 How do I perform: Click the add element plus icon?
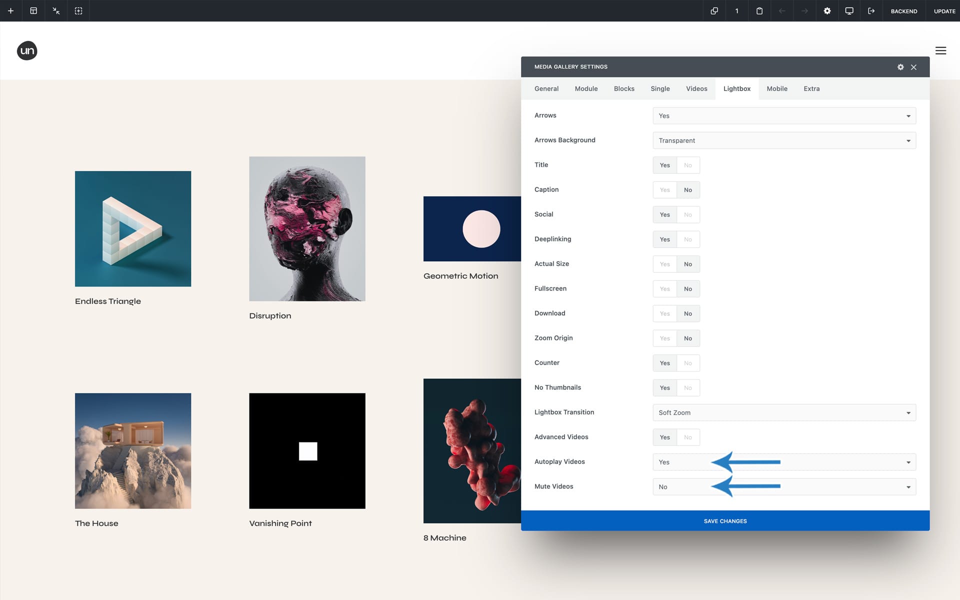tap(10, 10)
